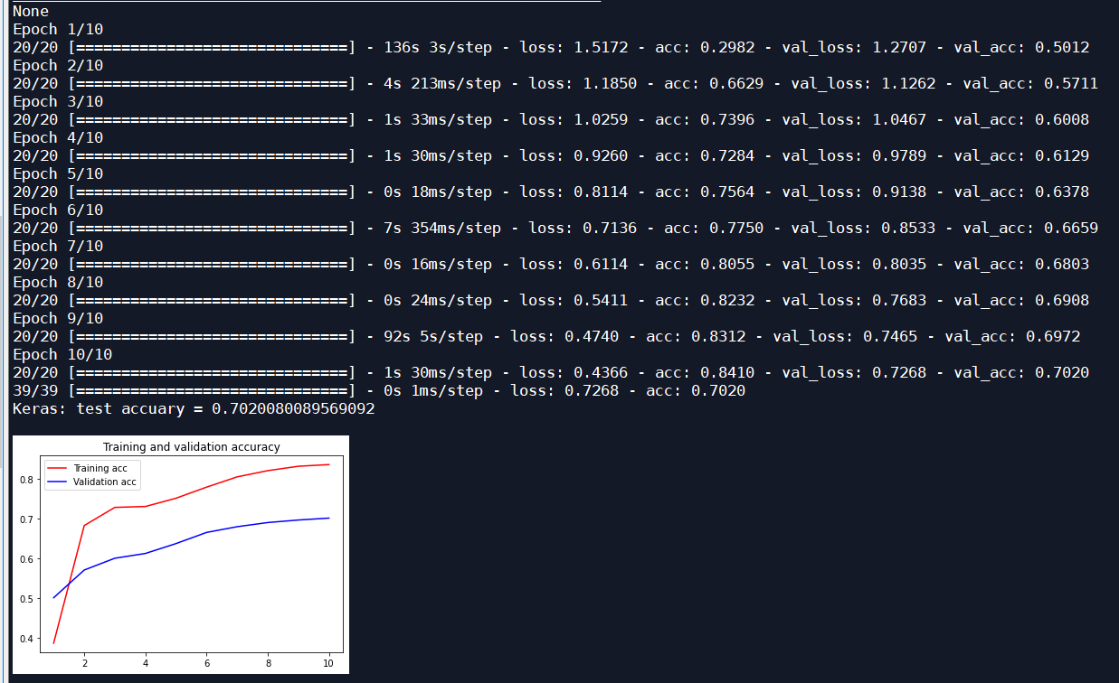The height and width of the screenshot is (683, 1119).
Task: Click the red line sample in the legend
Action: tap(57, 468)
